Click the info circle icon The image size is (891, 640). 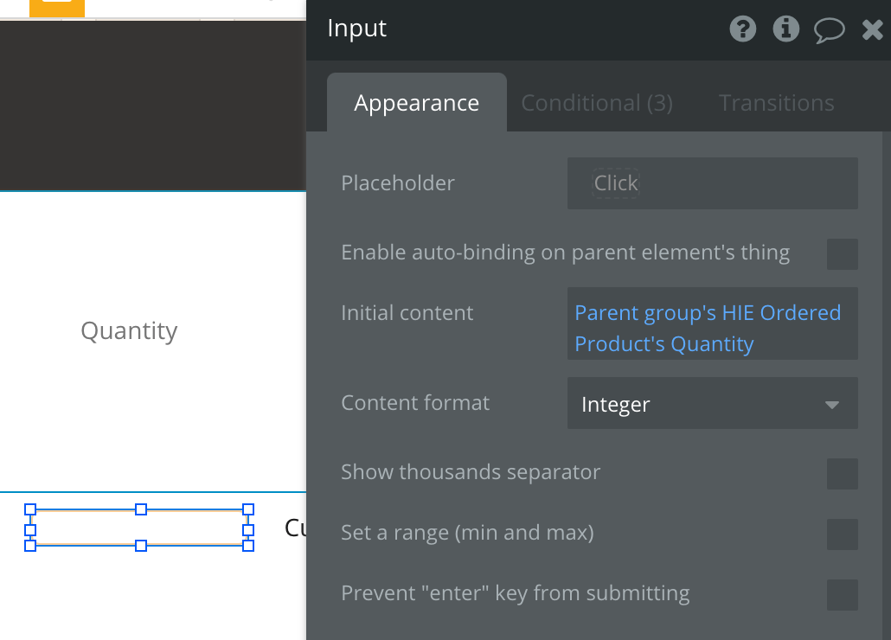[785, 29]
